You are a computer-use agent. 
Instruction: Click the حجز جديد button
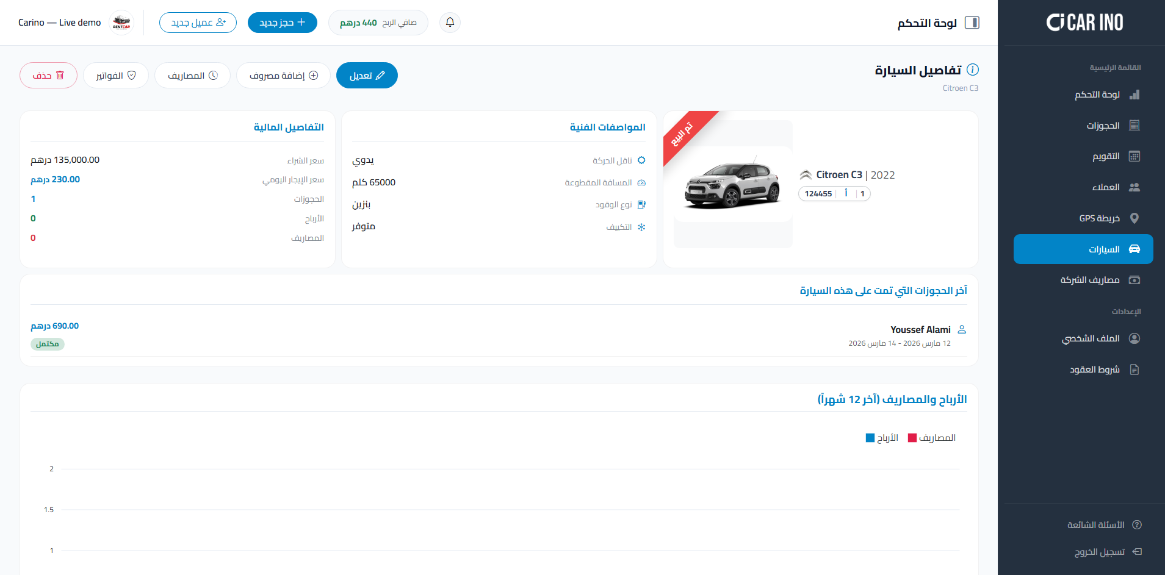tap(283, 23)
